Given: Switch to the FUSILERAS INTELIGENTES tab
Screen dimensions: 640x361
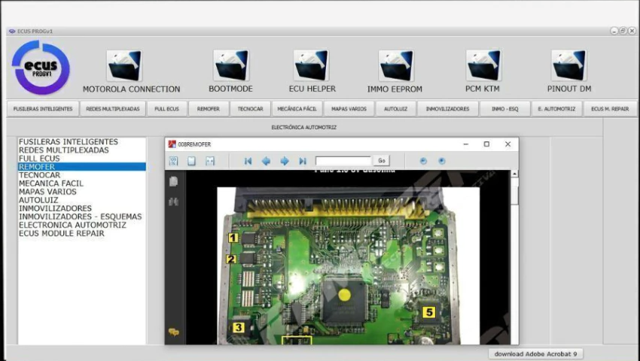Looking at the screenshot, I should click(x=43, y=109).
